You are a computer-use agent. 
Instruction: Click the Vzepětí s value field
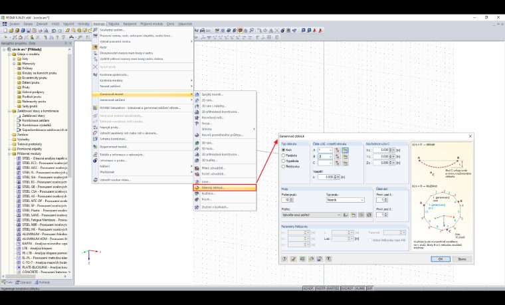click(x=326, y=177)
